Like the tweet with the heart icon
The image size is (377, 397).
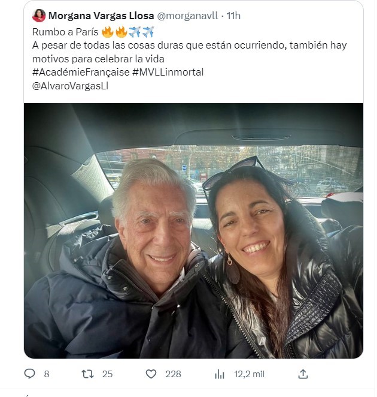151,374
